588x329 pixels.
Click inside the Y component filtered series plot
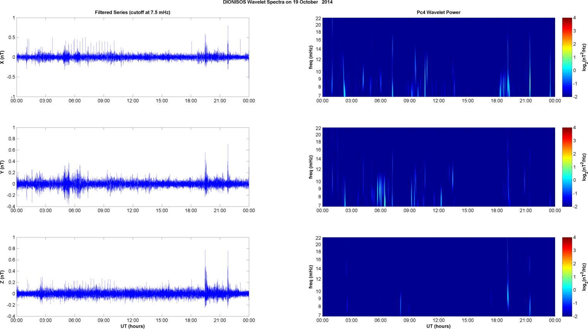point(133,167)
